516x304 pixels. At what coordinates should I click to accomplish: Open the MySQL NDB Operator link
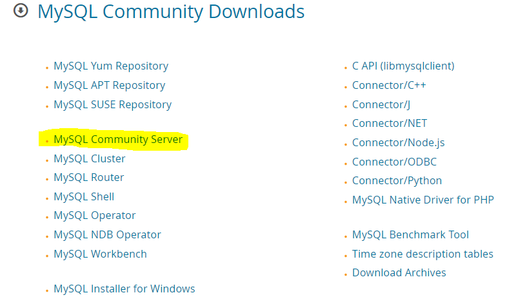[x=107, y=234]
